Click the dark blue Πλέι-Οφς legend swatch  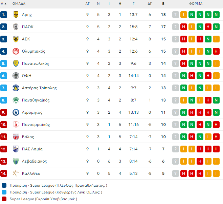4,185
